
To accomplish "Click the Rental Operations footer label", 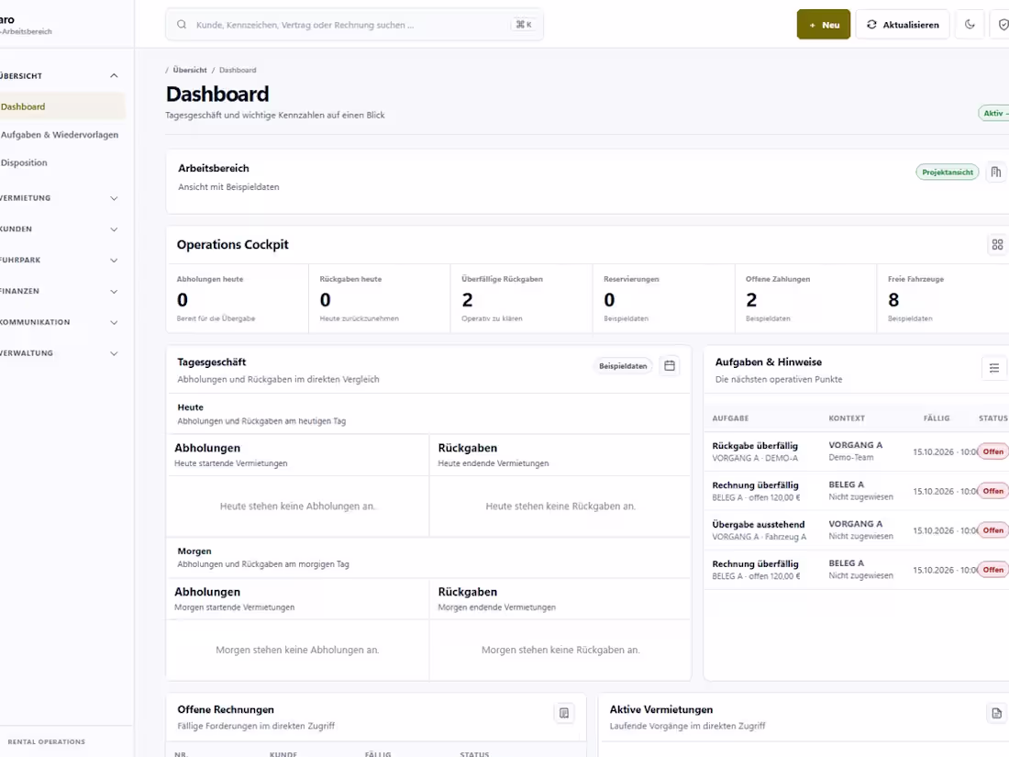I will point(47,742).
